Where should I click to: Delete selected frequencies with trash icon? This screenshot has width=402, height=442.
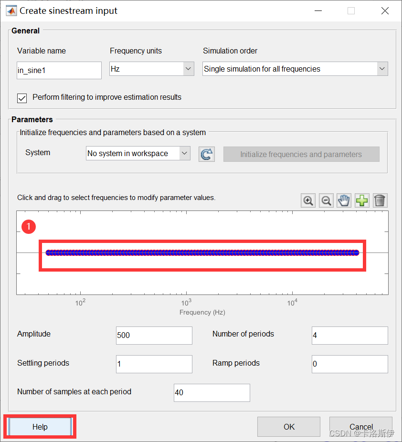380,200
